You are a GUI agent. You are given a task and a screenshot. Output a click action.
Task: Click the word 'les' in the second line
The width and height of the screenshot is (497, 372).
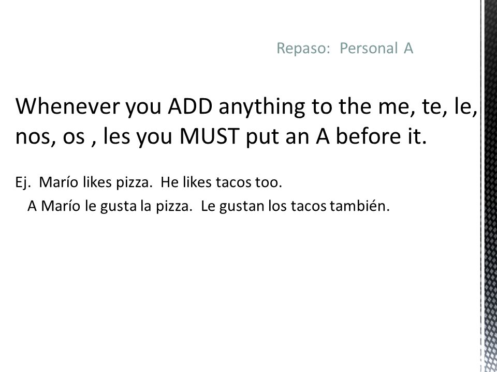point(116,136)
